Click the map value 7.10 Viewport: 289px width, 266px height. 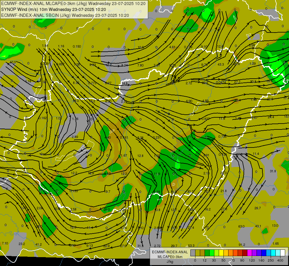tap(5, 243)
